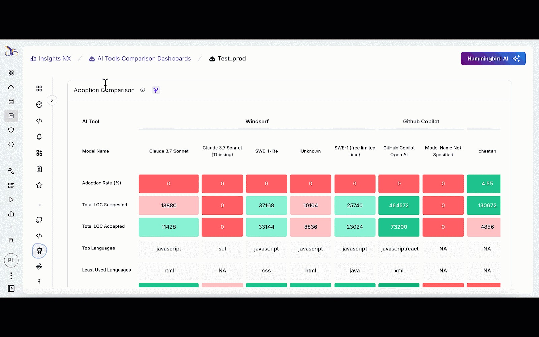
Task: Open the shield security icon
Action: coord(11,130)
